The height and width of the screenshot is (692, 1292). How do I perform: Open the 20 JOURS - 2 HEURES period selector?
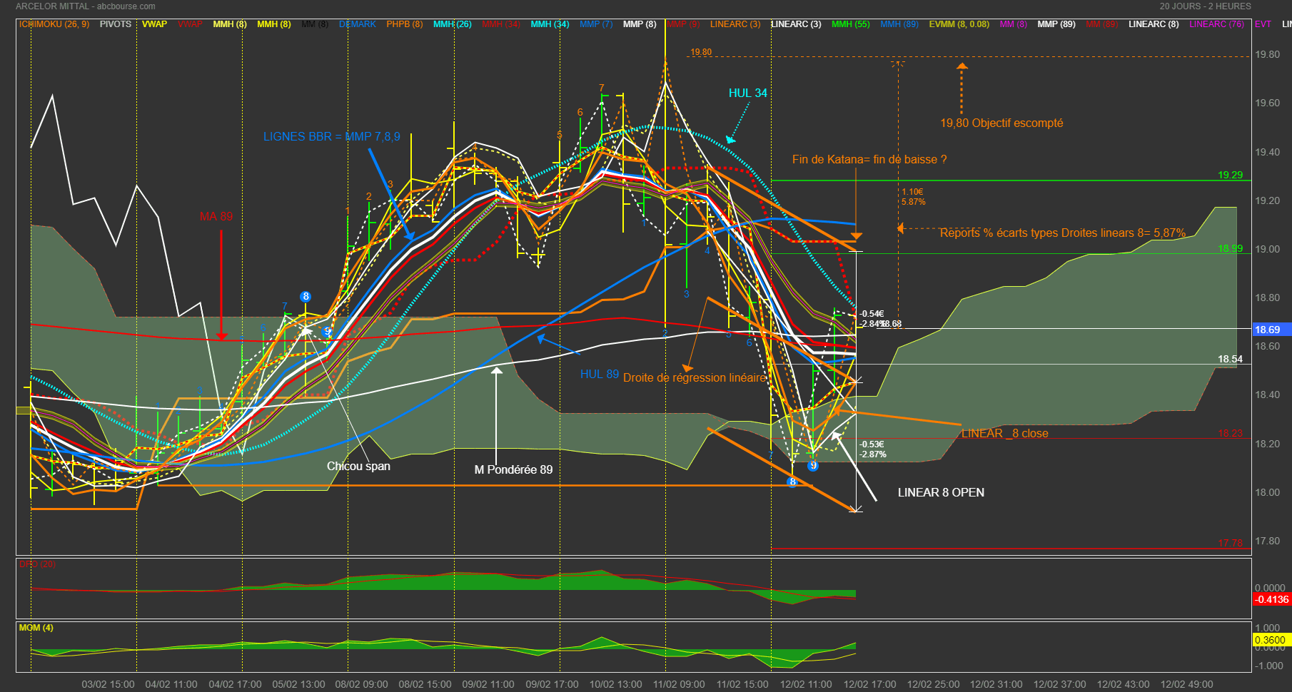point(1205,6)
